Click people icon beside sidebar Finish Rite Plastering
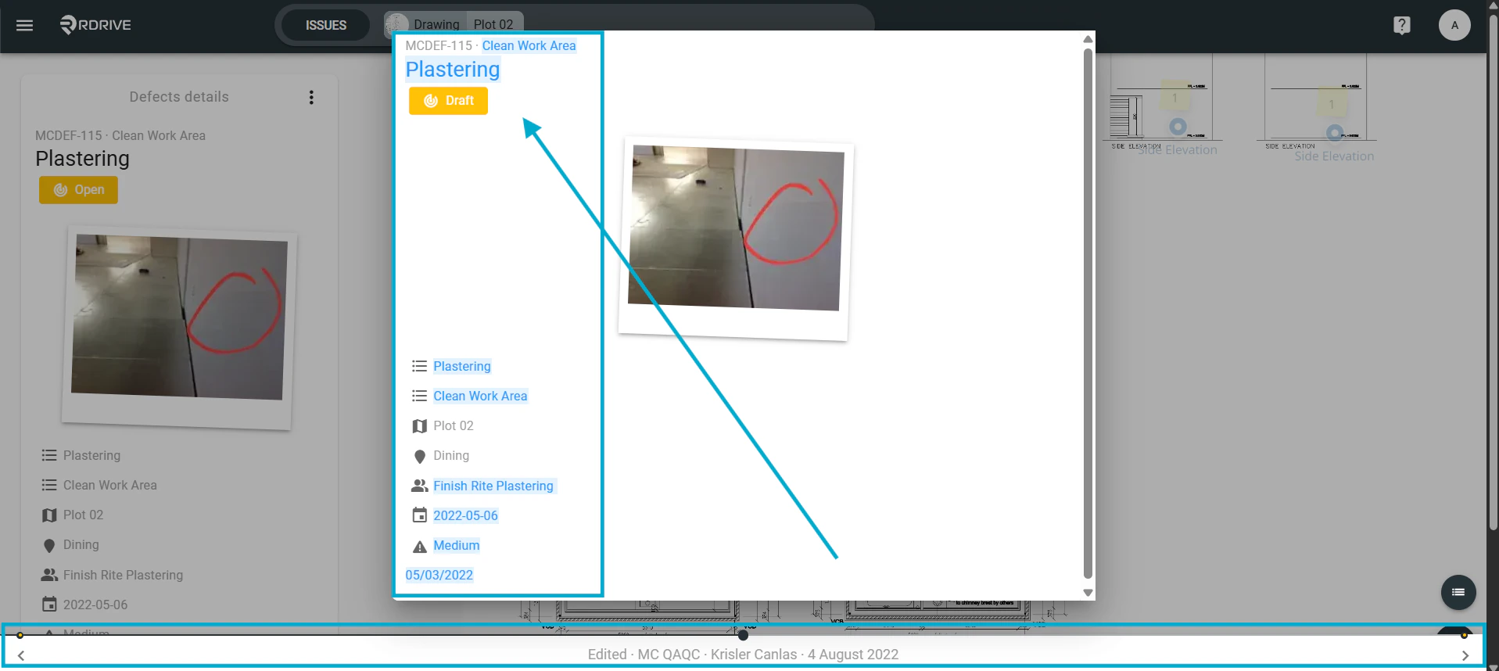The width and height of the screenshot is (1499, 671). [x=49, y=575]
